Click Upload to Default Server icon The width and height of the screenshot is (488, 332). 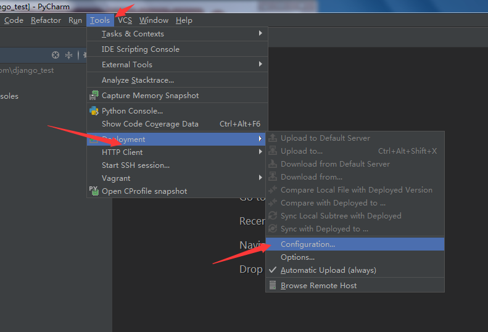(273, 138)
